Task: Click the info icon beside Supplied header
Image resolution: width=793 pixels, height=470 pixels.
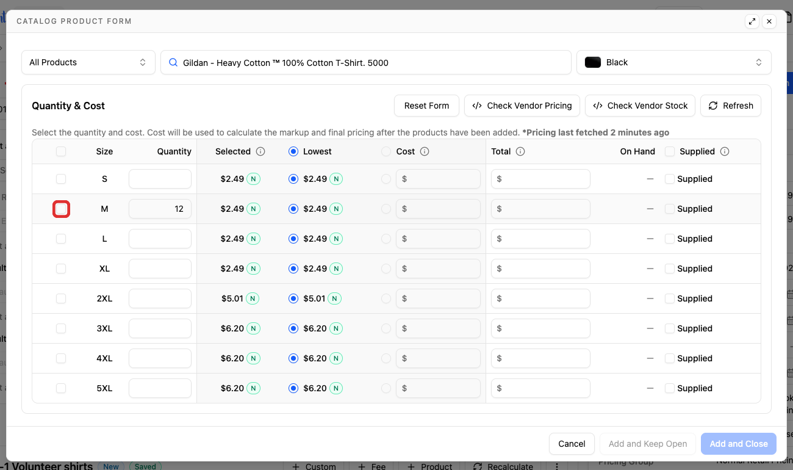Action: point(725,151)
